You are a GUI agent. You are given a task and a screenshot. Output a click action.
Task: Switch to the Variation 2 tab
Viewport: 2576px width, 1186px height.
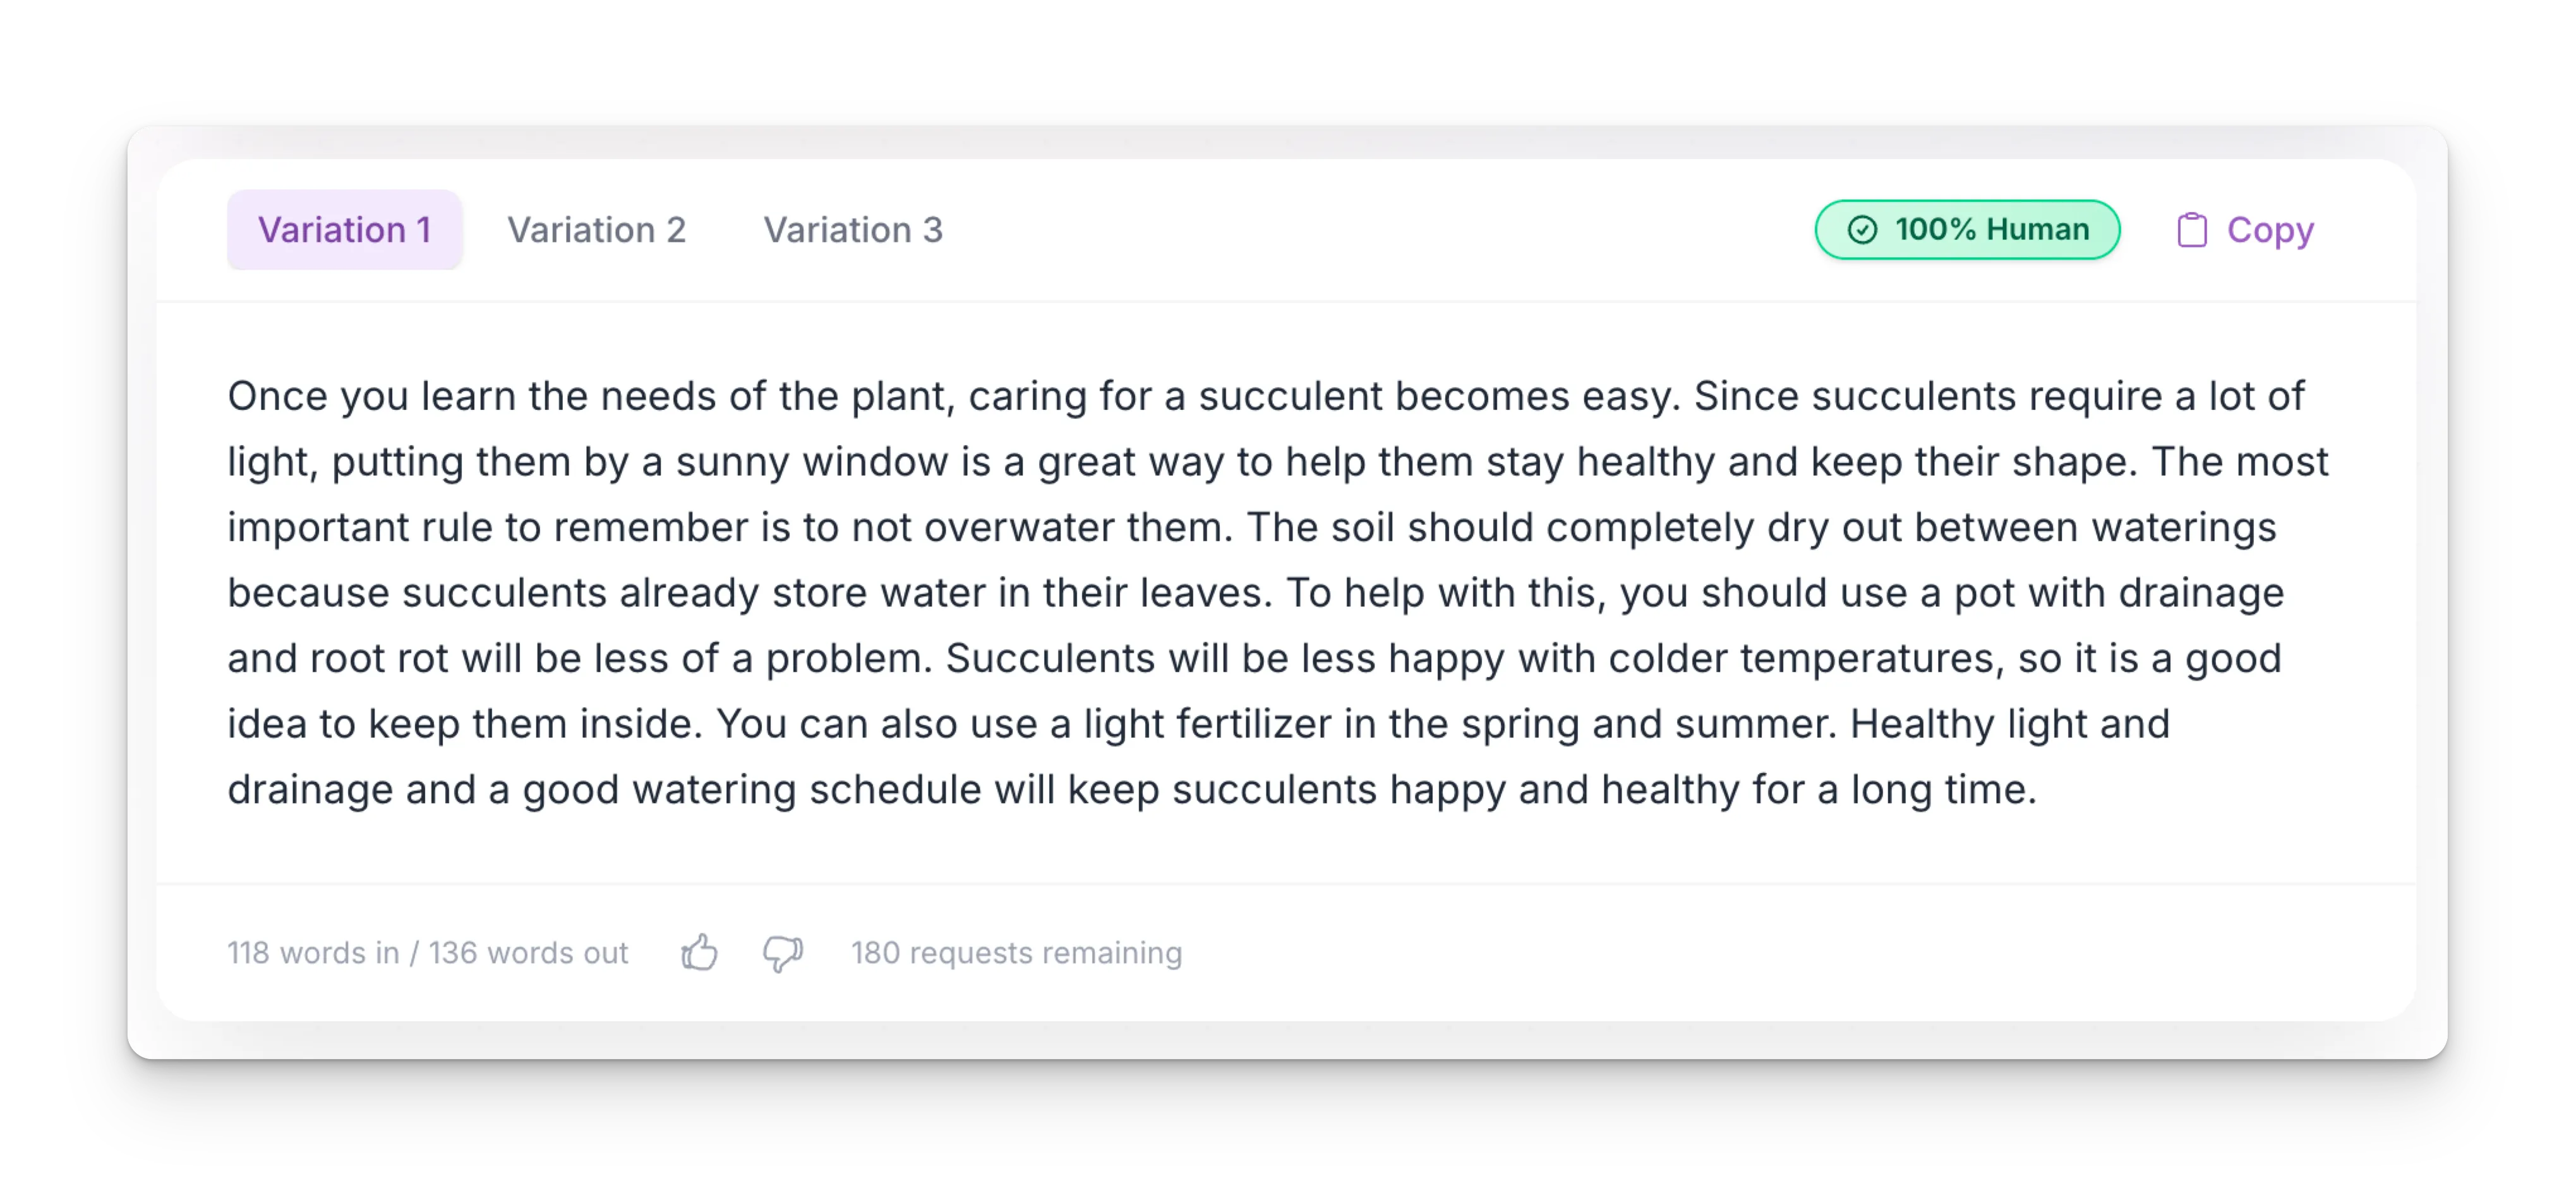pos(596,230)
